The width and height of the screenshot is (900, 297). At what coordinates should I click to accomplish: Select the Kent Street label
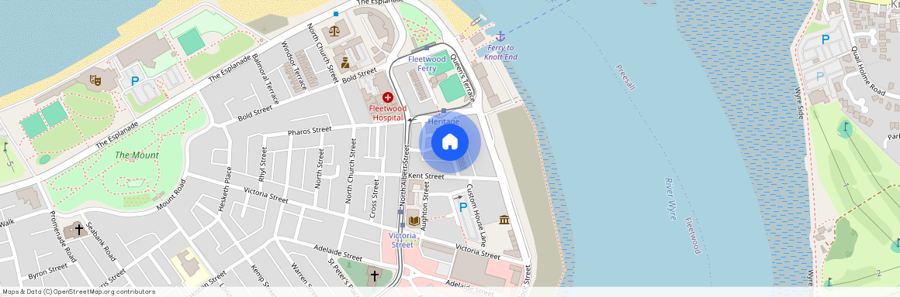(x=427, y=176)
